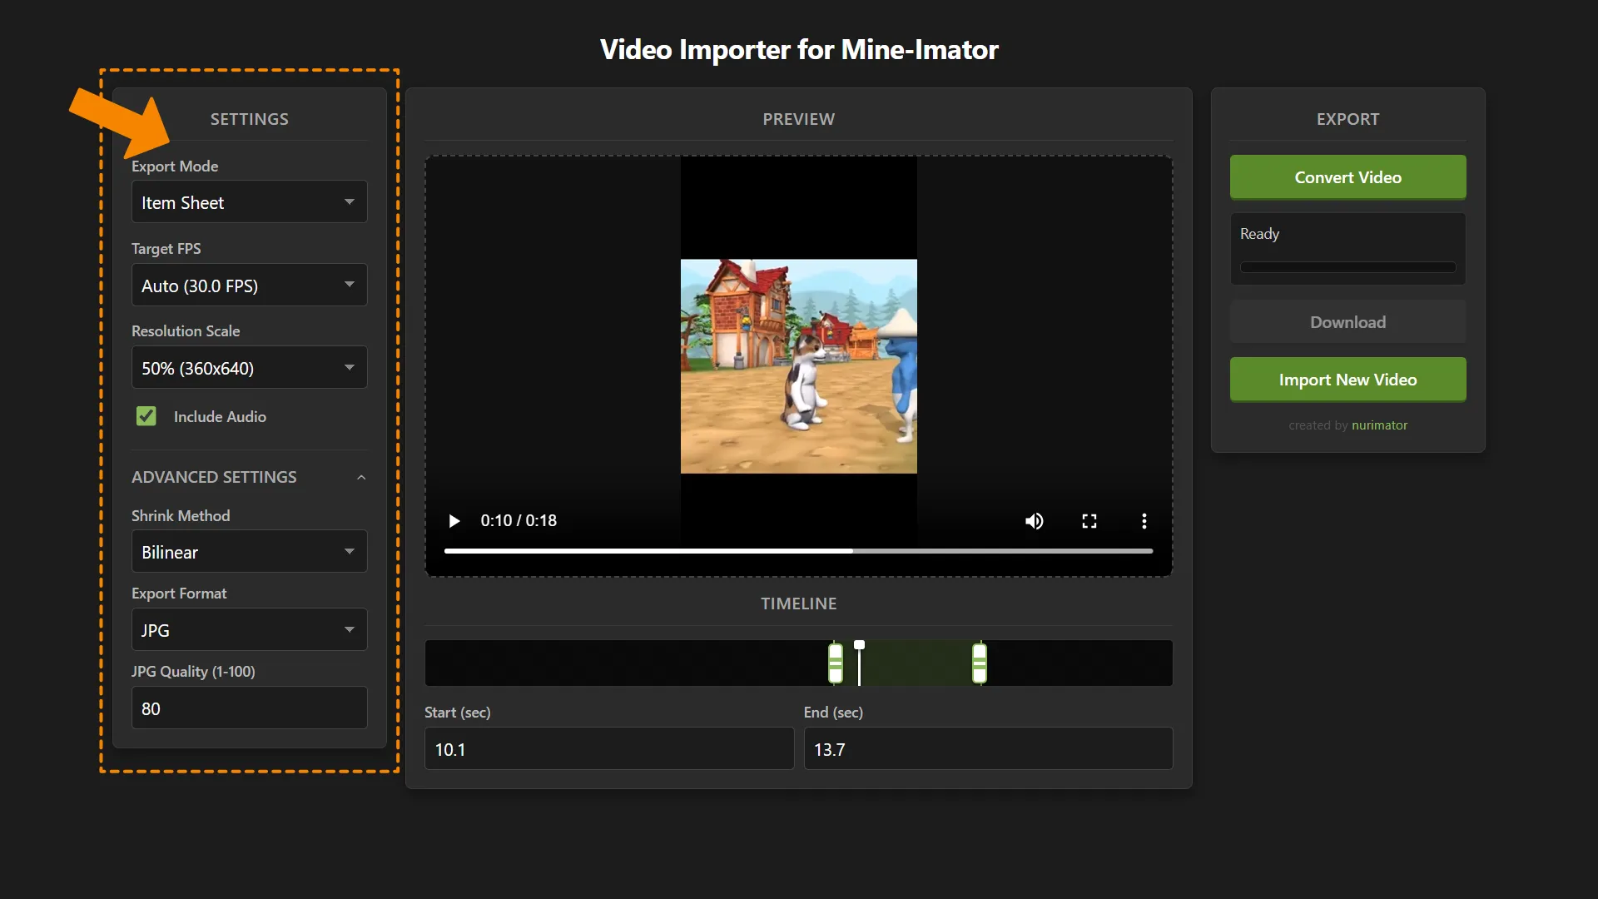Open the Shrink Method dropdown showing Bilinear
The height and width of the screenshot is (899, 1598).
point(249,552)
